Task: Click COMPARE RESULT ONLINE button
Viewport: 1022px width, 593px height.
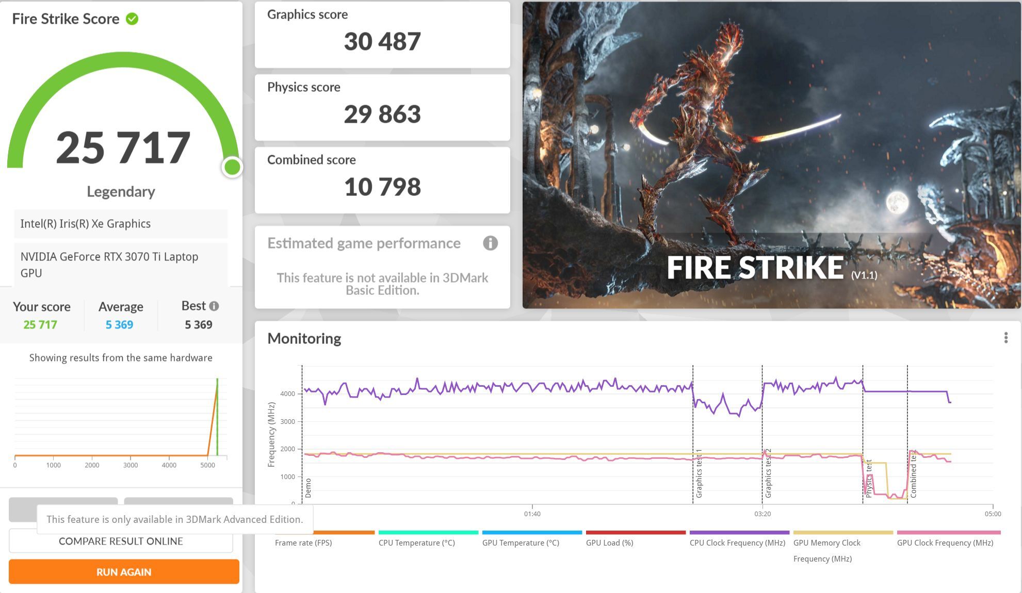Action: (x=121, y=541)
